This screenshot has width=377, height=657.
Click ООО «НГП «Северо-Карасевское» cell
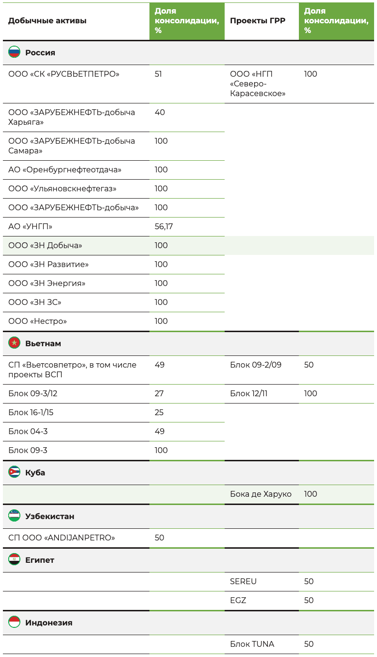pyautogui.click(x=258, y=84)
